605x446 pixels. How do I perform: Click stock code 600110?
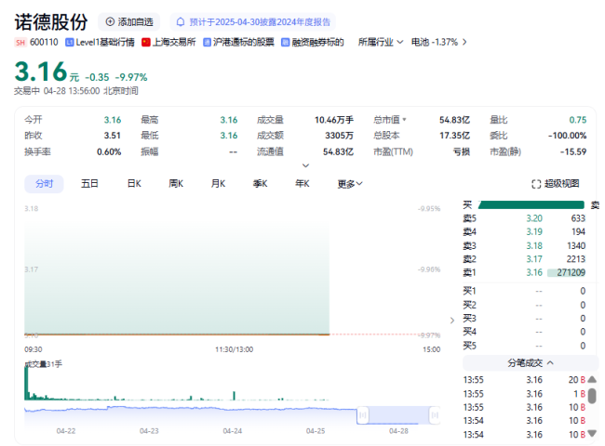44,42
